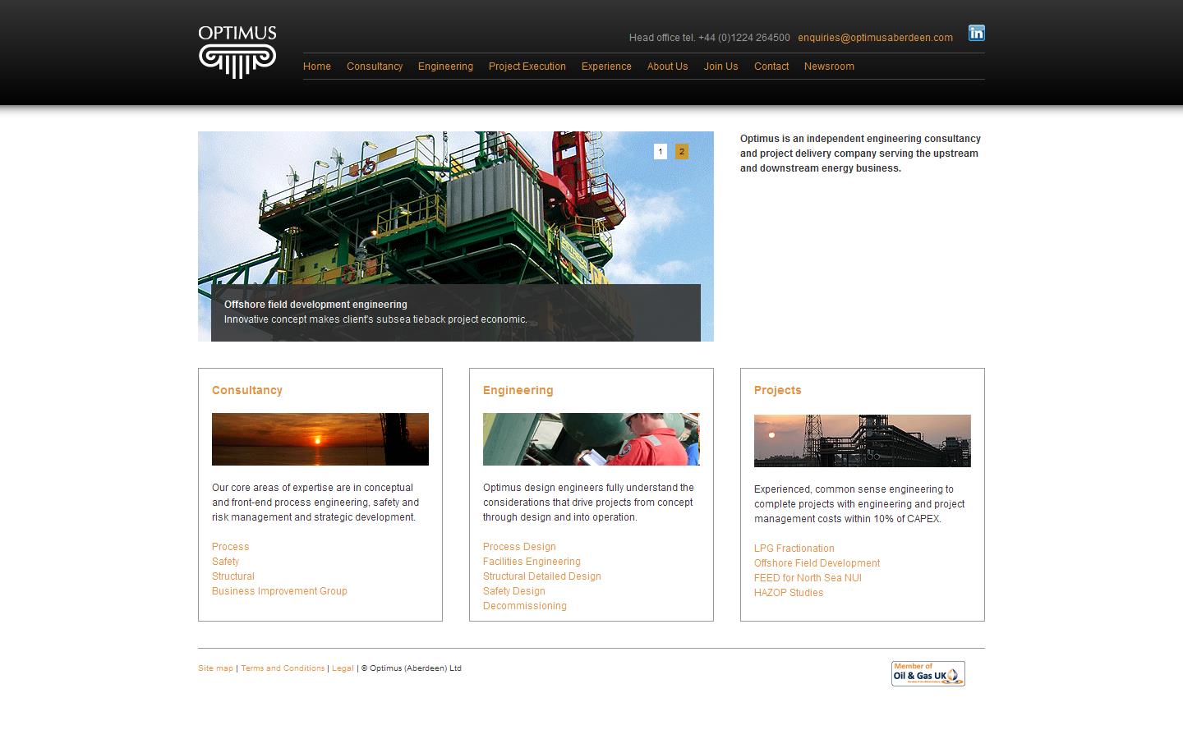Open the Newsroom menu item

[x=829, y=67]
